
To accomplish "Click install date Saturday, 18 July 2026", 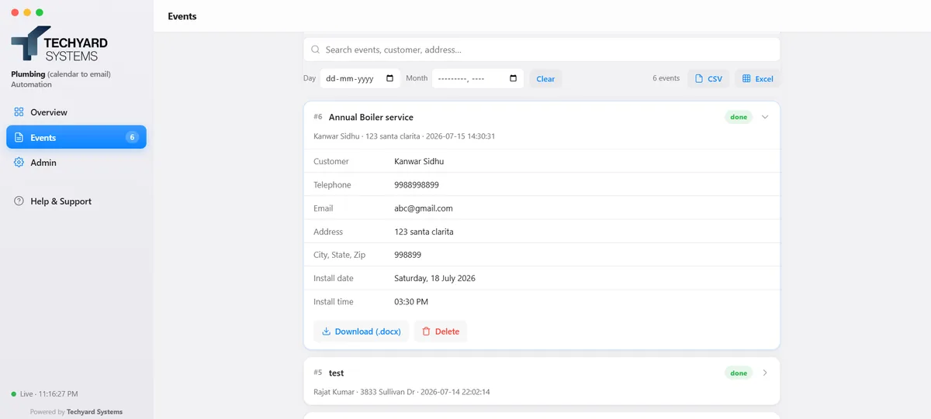I will pos(434,278).
